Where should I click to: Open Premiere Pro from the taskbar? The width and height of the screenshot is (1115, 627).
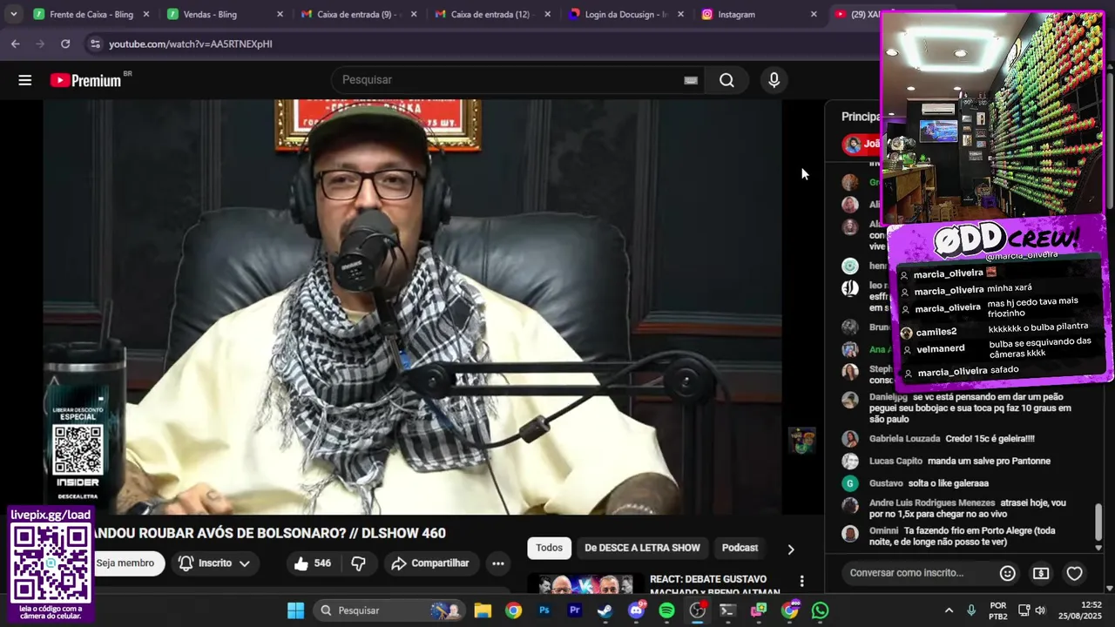click(x=575, y=610)
